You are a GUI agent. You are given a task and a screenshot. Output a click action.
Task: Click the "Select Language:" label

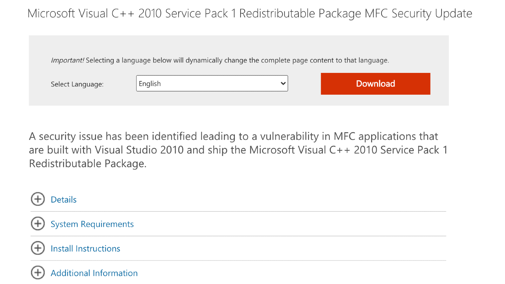(77, 84)
